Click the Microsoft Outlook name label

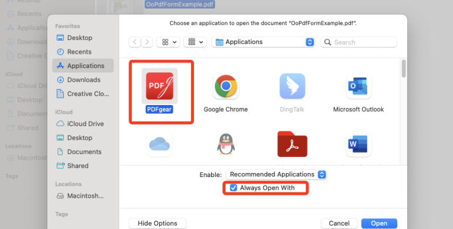(358, 109)
